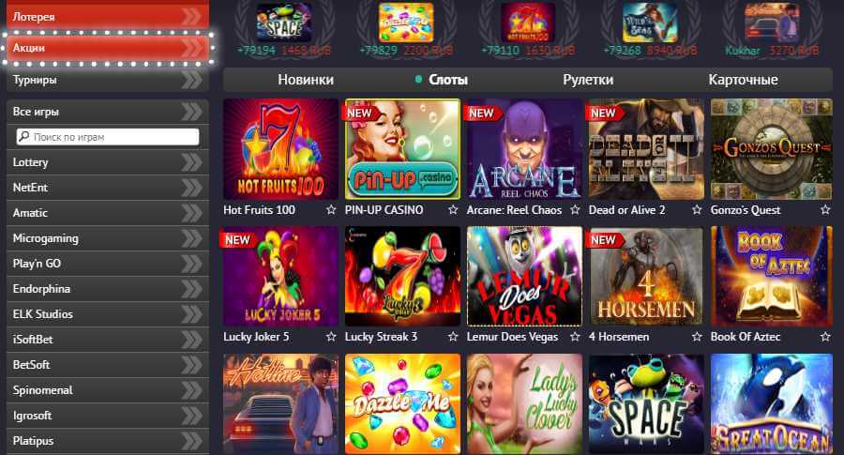Favorite Hot Fruits 100 with star icon
Screen dimensions: 844x455
(x=331, y=209)
